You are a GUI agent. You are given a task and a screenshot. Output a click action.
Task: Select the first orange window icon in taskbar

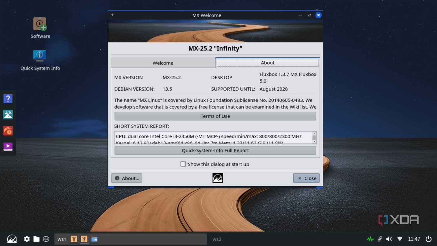click(74, 239)
